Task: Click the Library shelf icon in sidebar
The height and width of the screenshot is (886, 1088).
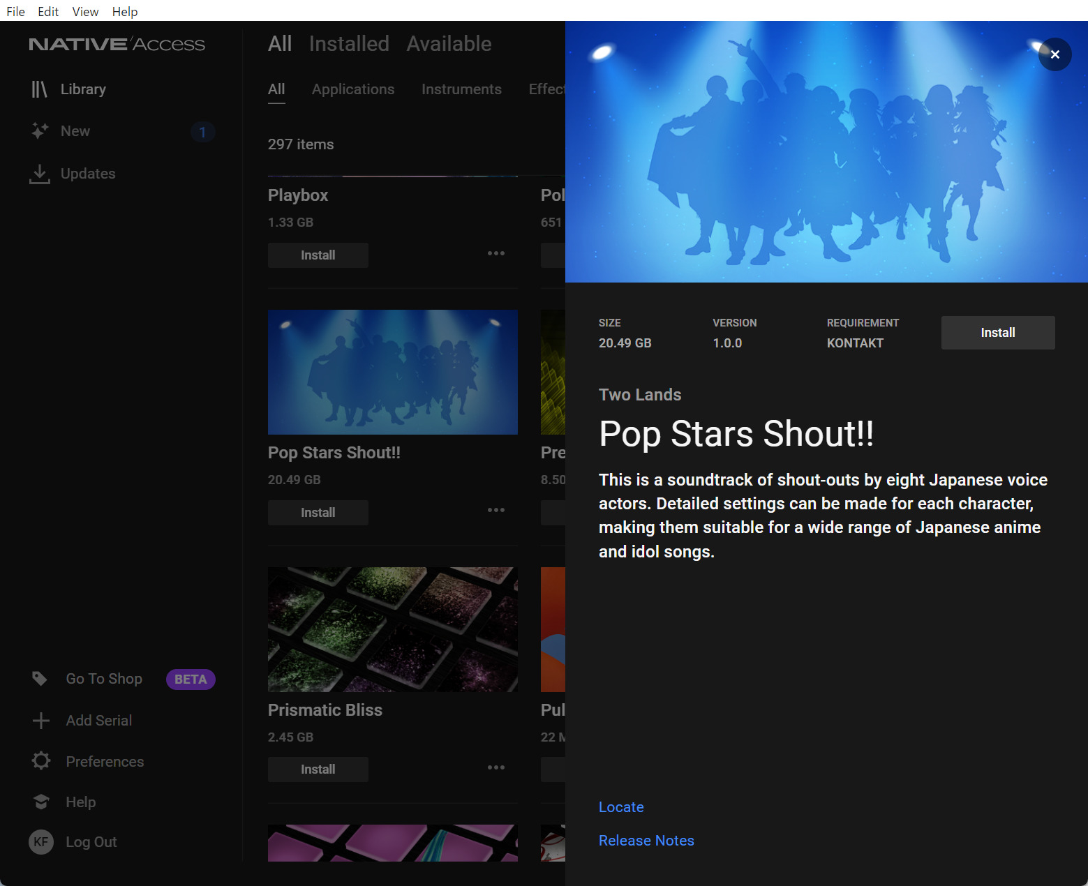Action: (39, 89)
